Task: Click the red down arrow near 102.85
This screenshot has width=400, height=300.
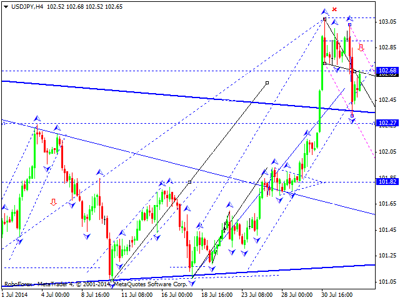Action: coord(361,47)
